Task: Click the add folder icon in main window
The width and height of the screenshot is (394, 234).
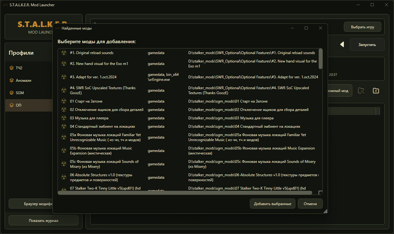Action: [376, 91]
